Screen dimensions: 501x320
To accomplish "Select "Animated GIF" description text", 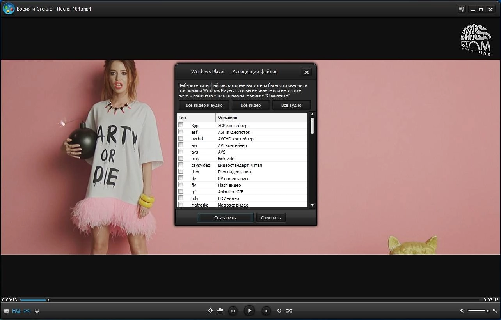I will (x=231, y=192).
